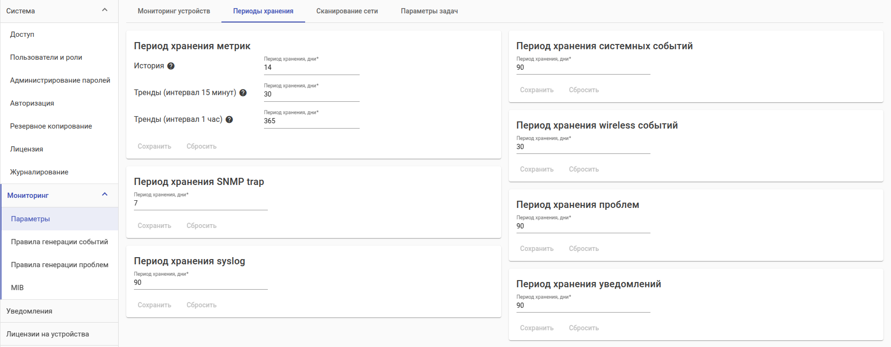The image size is (891, 347).
Task: Open the Сканирование сети tab
Action: coord(347,11)
